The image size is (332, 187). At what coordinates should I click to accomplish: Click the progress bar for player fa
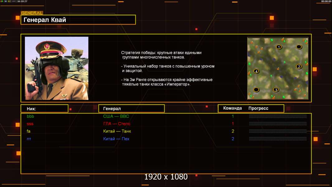278,131
